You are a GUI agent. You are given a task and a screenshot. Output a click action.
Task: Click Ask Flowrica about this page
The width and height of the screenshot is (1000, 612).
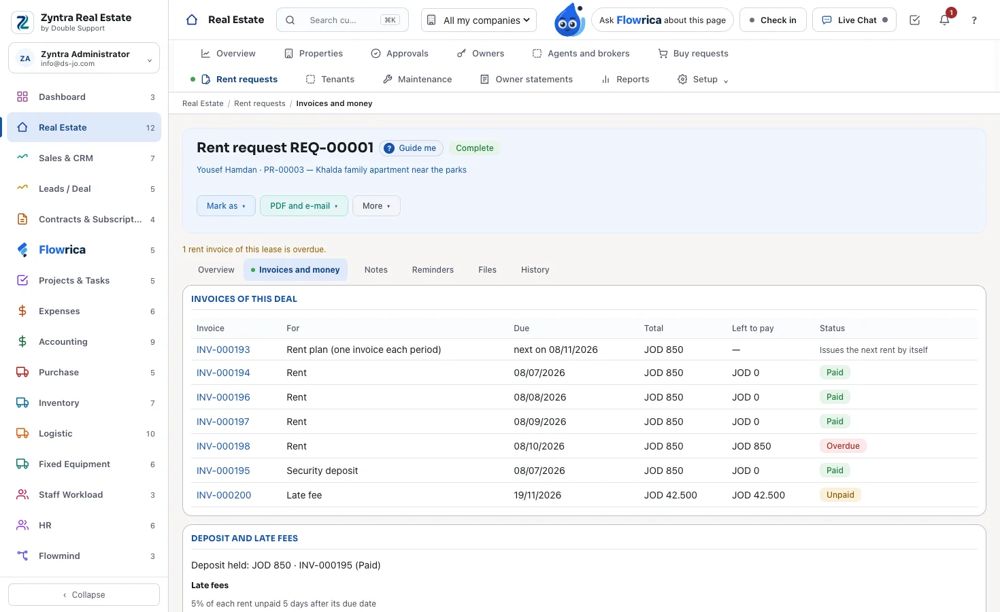coord(663,20)
